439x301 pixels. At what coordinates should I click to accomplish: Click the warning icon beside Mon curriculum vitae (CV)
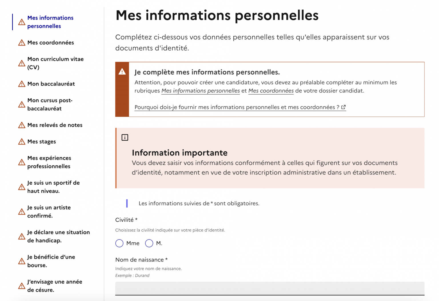point(21,63)
